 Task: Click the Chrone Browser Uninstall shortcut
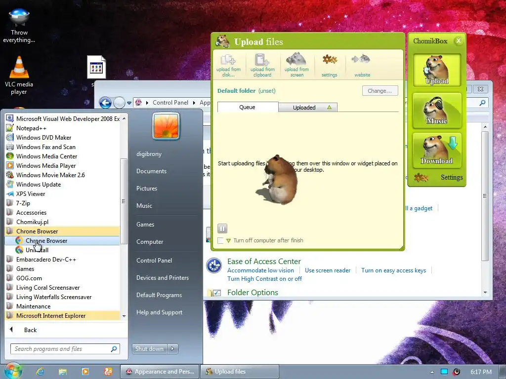pos(62,250)
